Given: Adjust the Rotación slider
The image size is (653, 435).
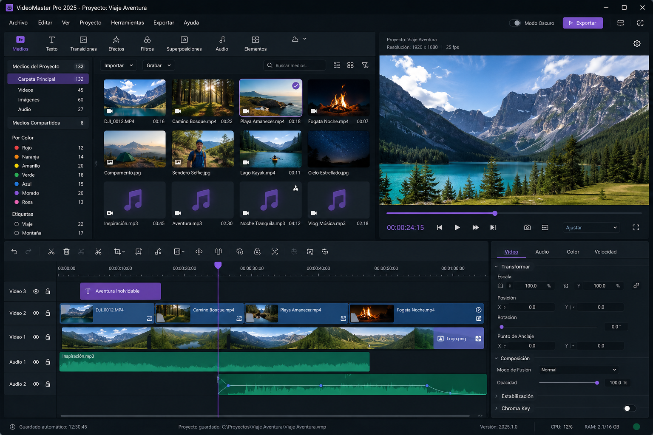Looking at the screenshot, I should pyautogui.click(x=548, y=327).
